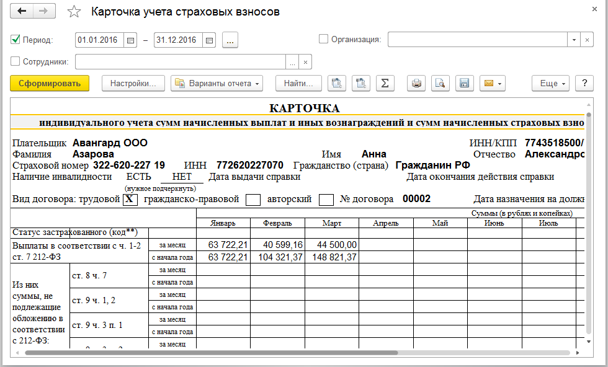Open period selection ellipsis button
608x367 pixels.
(230, 40)
